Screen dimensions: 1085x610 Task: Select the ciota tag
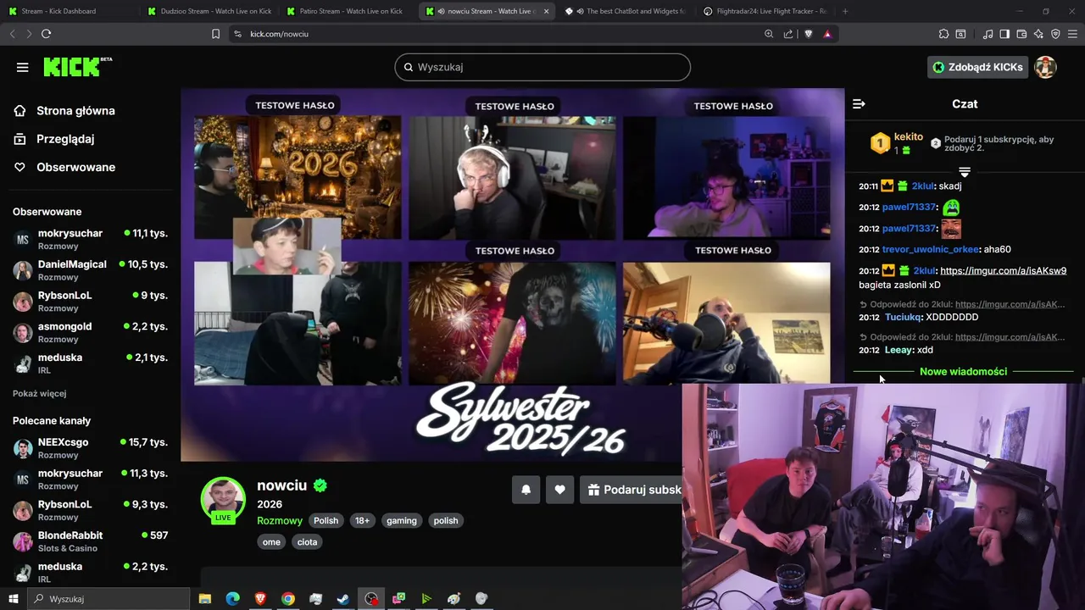coord(308,542)
